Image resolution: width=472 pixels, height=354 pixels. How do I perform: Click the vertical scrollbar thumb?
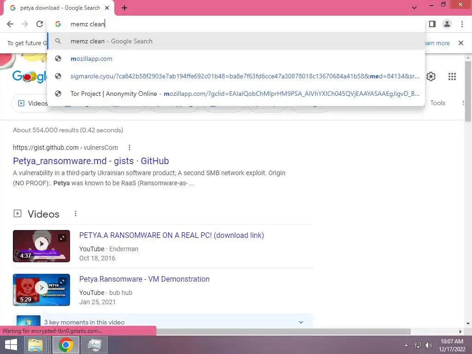coord(468,91)
